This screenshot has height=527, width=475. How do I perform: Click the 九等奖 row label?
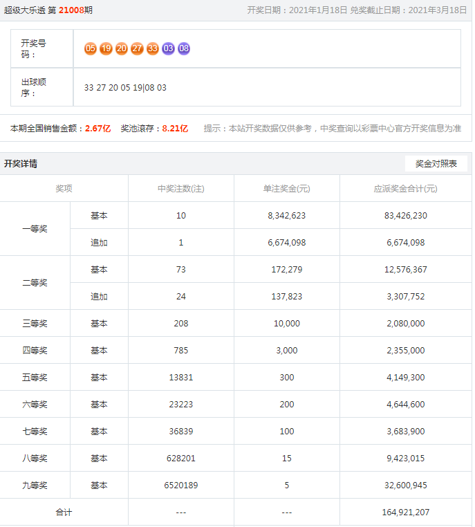coord(35,486)
